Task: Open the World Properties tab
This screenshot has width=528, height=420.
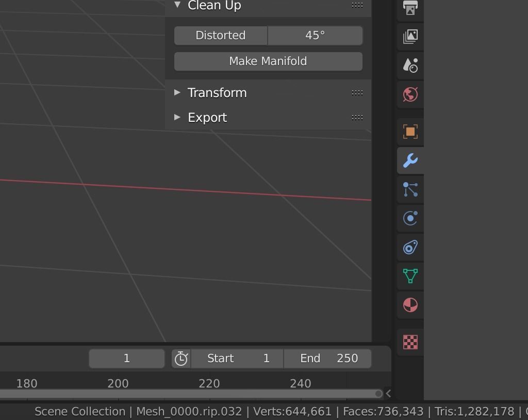Action: pyautogui.click(x=410, y=94)
